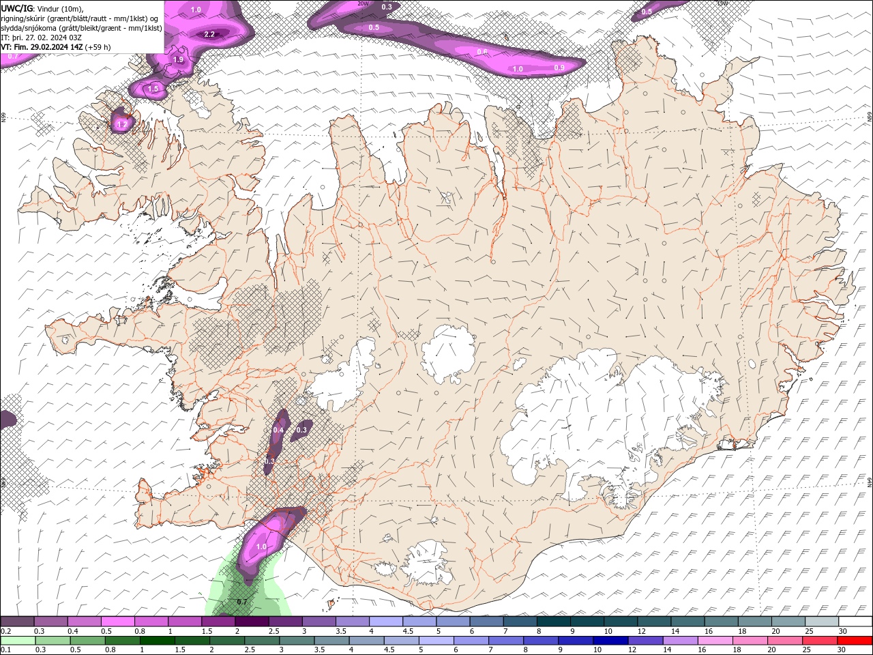Click the 'slydda/snjókoma' snow legend description line

pos(82,28)
